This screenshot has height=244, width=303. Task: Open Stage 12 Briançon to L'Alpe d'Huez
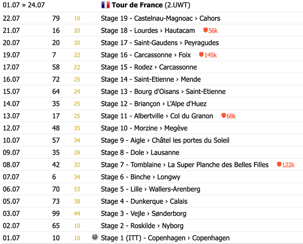154,104
